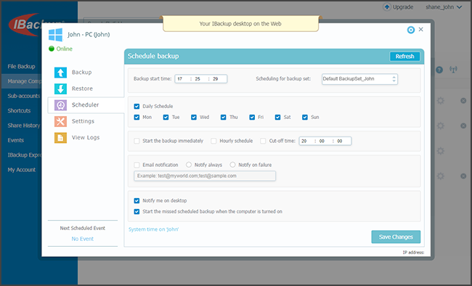The image size is (472, 286).
Task: Click the email addresses input field
Action: (205, 176)
